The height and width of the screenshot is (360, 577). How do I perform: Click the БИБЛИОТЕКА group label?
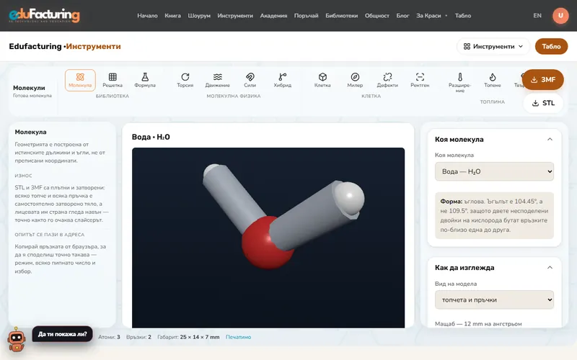[113, 96]
